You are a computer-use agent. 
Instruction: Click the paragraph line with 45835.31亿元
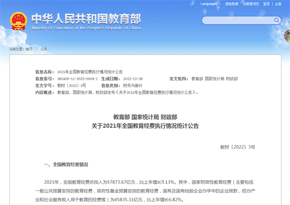(x=110, y=200)
